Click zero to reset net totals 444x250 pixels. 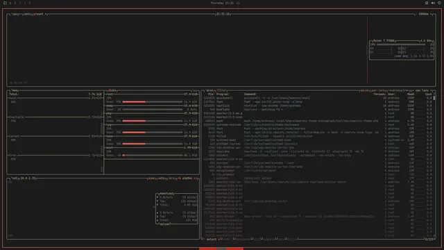click(x=171, y=178)
